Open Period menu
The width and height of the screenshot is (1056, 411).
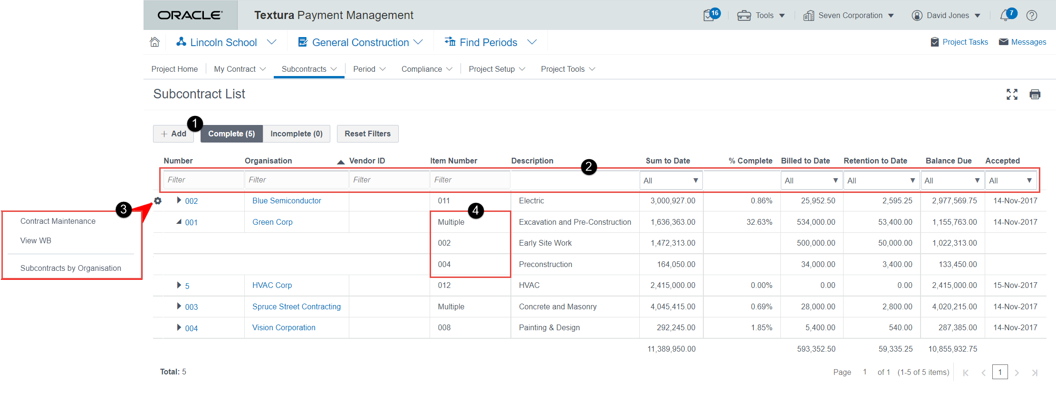point(369,69)
